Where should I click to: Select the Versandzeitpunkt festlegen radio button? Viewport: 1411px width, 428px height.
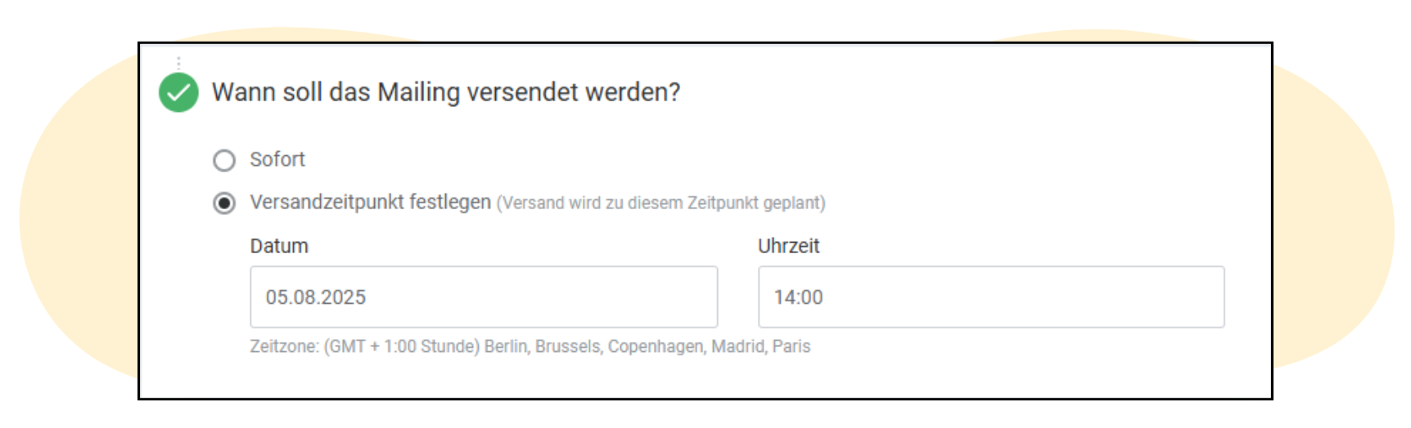click(224, 203)
